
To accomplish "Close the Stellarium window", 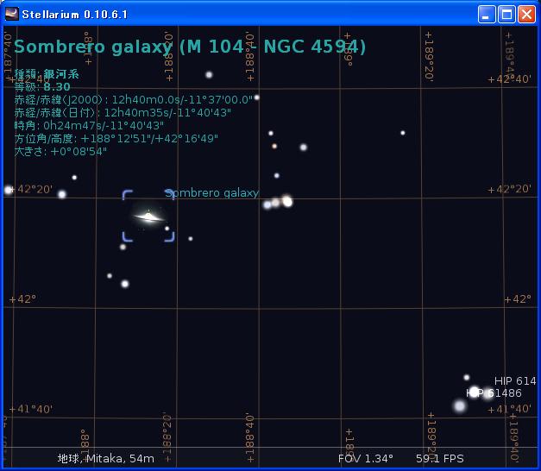I will tap(526, 15).
